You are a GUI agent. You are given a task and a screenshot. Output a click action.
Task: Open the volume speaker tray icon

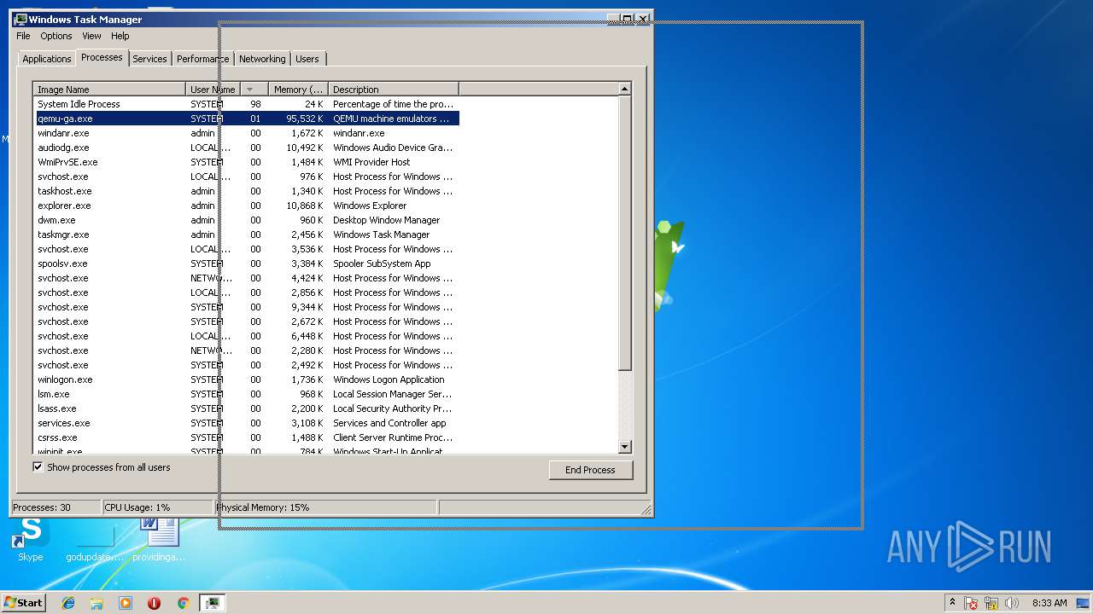point(1012,603)
